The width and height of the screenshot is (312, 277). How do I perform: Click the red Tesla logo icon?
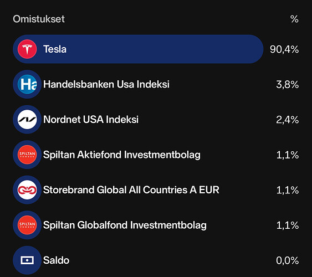27,49
